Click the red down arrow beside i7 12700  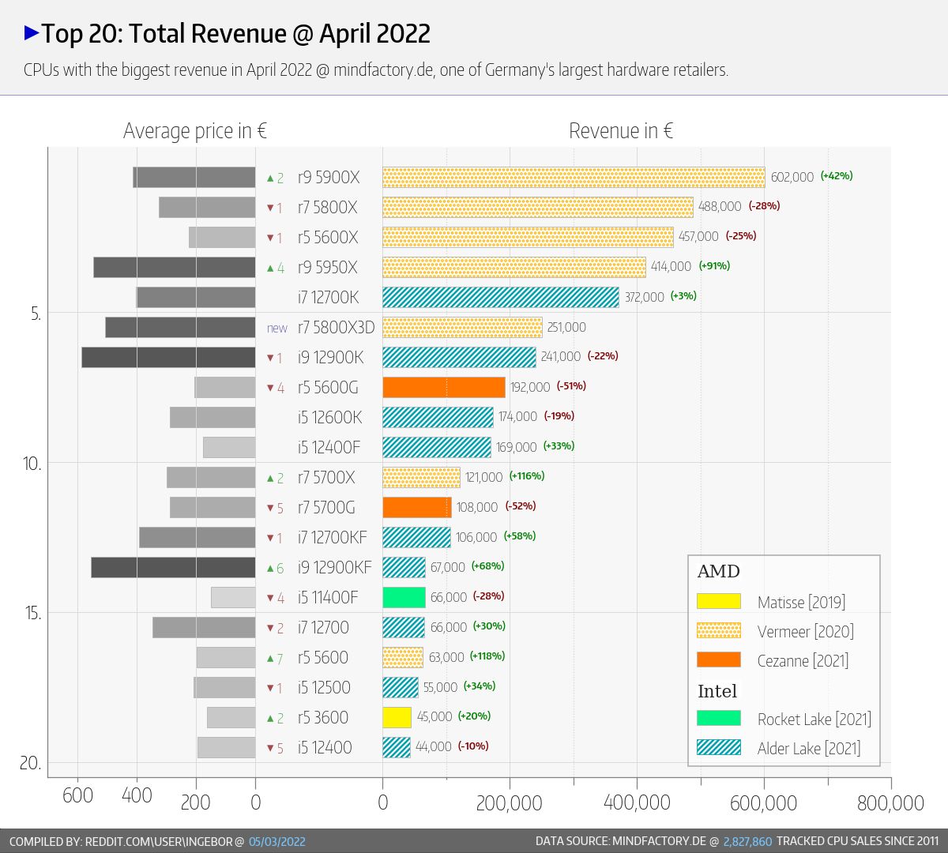pyautogui.click(x=270, y=629)
